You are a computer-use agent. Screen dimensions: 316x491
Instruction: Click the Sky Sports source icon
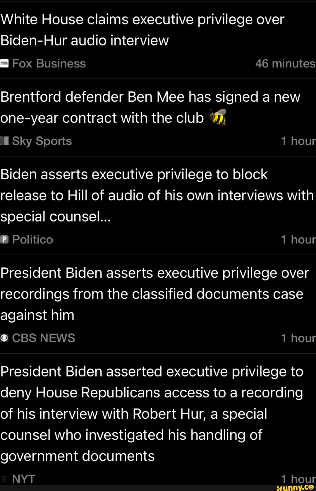pyautogui.click(x=4, y=141)
